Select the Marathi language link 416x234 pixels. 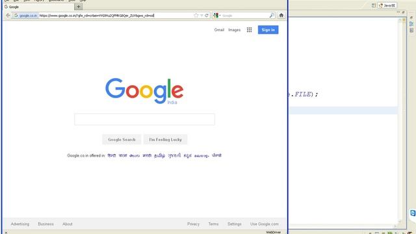[147, 155]
